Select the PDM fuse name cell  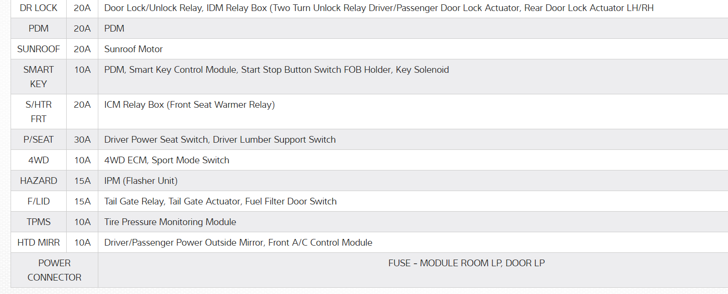(38, 29)
